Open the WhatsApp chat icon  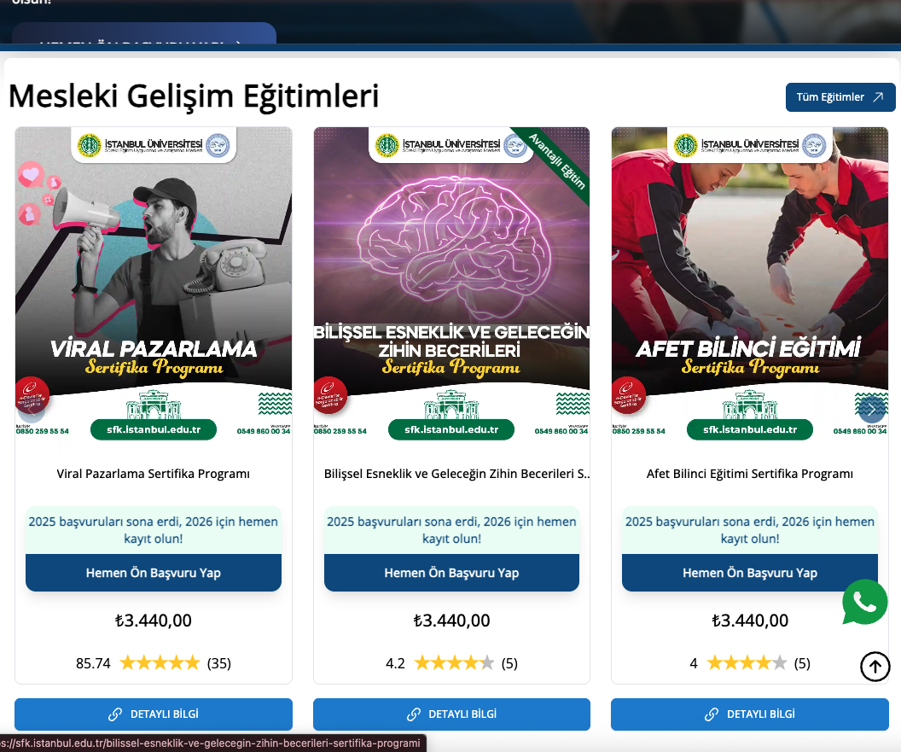[x=865, y=602]
